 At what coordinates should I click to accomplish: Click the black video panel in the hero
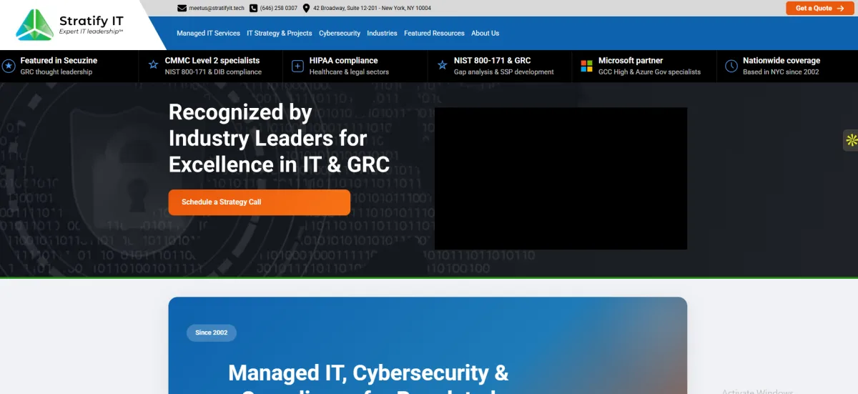tap(561, 179)
